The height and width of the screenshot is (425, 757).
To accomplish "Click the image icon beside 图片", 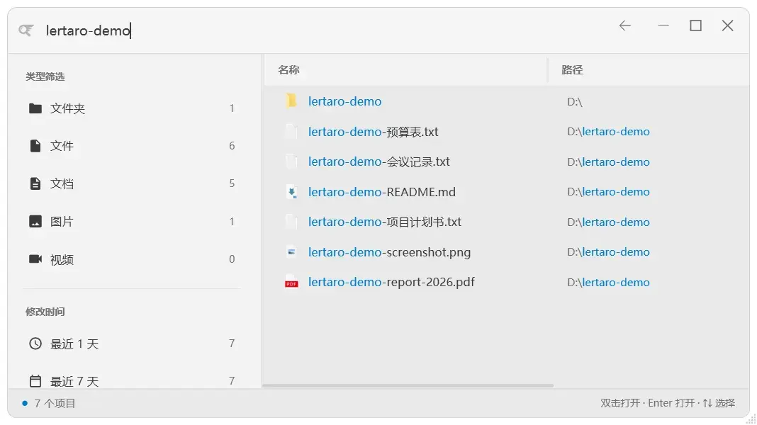I will click(35, 222).
